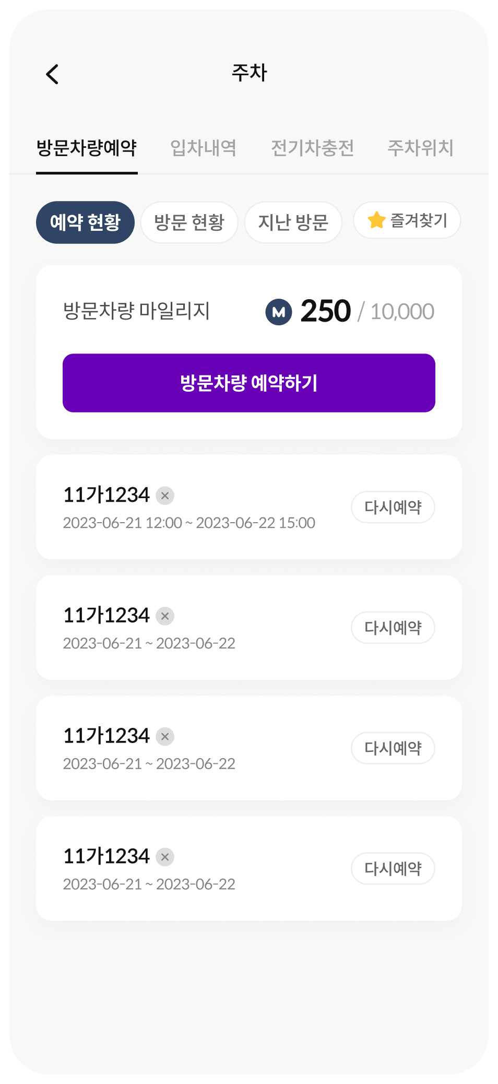Switch to the 입차내역 tab
Viewport: 498px width, 1084px height.
(203, 148)
